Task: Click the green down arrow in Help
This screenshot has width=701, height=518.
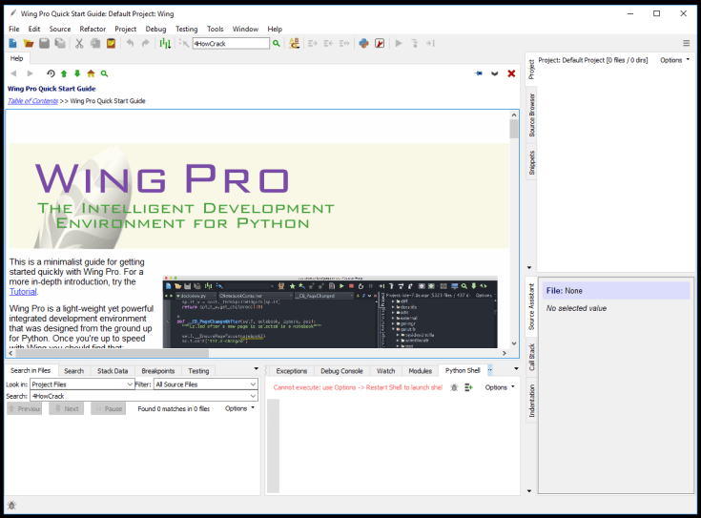Action: (x=77, y=73)
